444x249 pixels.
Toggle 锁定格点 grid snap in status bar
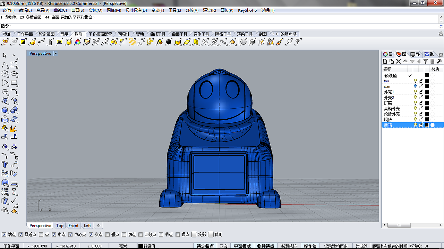coord(205,246)
